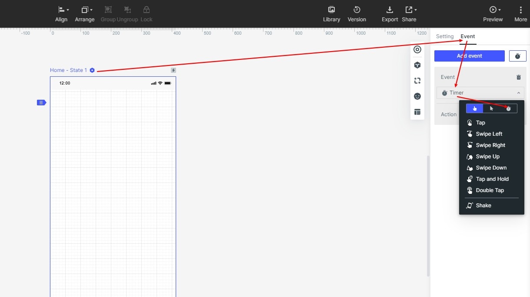Screen dimensions: 530x297
Task: Collapse the Timer event type dropdown
Action: point(480,93)
